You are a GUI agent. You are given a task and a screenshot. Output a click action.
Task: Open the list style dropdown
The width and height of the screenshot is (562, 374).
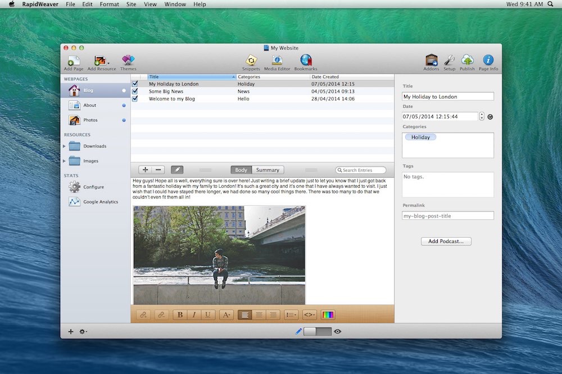291,315
